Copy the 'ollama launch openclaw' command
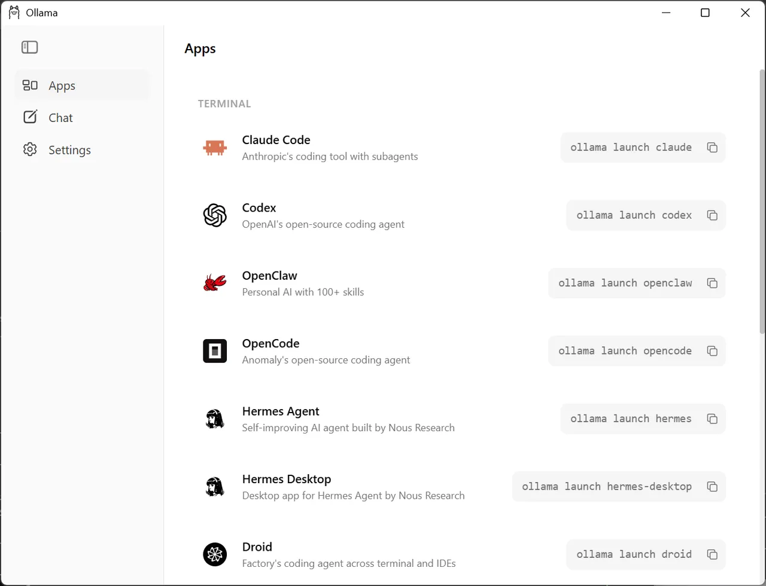This screenshot has height=586, width=766. point(712,283)
